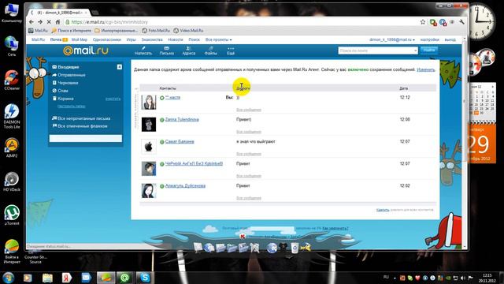Click the Удалить link below the table

pos(383,210)
